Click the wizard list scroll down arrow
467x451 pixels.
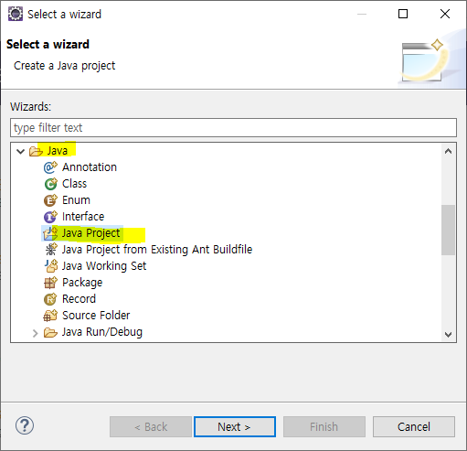click(x=448, y=335)
